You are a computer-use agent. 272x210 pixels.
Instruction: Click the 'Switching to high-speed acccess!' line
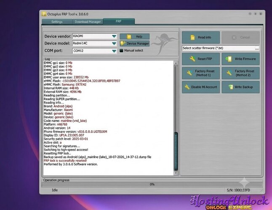[x=66, y=150]
